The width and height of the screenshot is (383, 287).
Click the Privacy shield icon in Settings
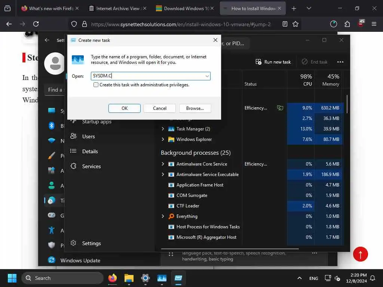point(52,245)
